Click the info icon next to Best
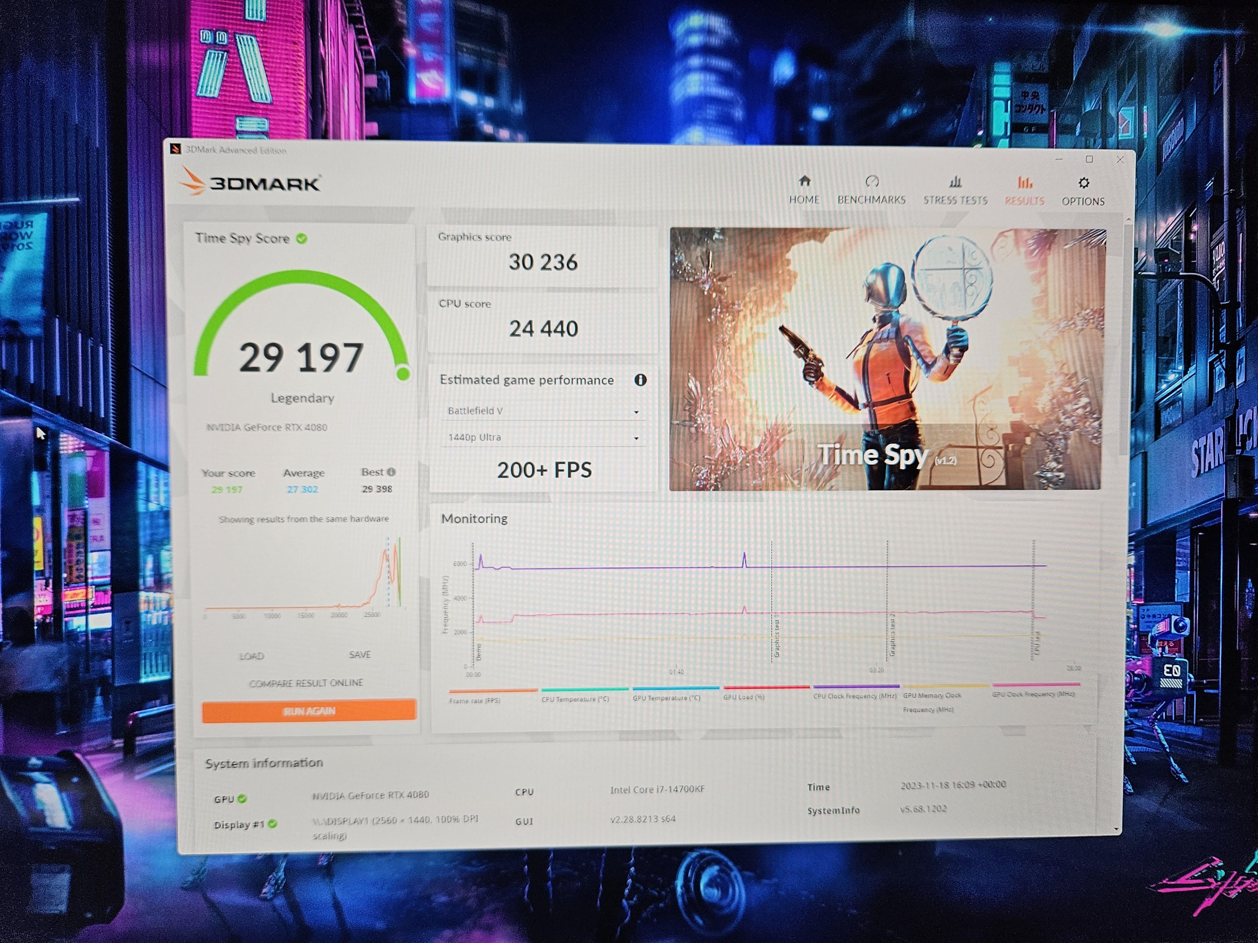The image size is (1258, 943). pyautogui.click(x=391, y=472)
